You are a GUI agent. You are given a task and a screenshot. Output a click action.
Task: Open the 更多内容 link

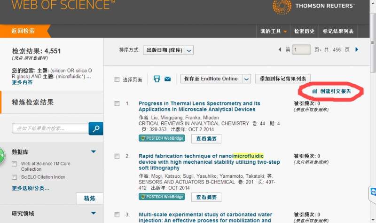22,82
